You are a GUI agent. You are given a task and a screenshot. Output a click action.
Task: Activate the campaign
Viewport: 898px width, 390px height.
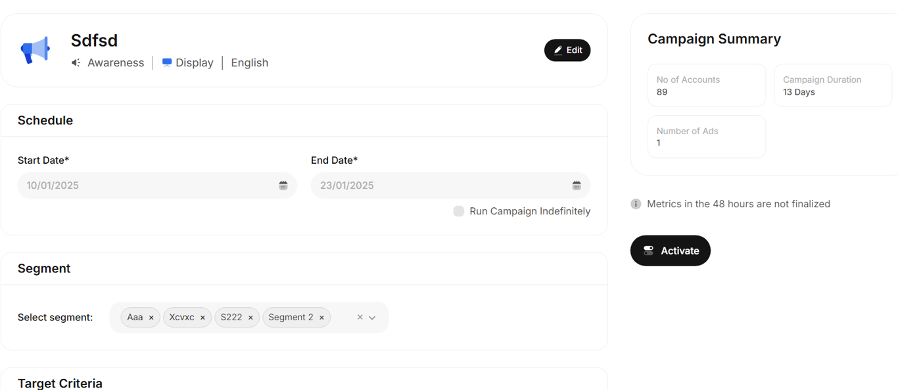670,251
